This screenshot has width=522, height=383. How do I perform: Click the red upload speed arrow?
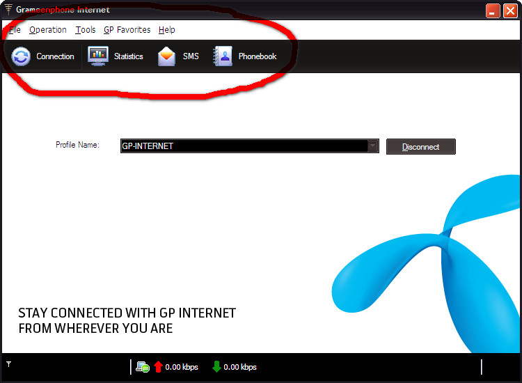(159, 367)
